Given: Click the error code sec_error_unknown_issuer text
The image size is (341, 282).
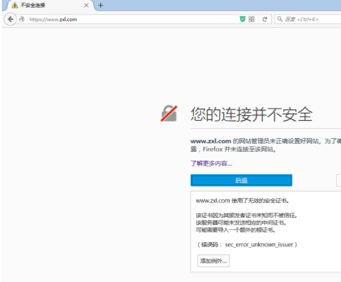Looking at the screenshot, I should (x=259, y=245).
